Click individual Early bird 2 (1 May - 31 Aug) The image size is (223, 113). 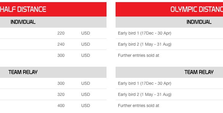[x=145, y=44]
